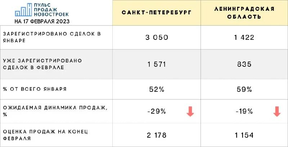Image resolution: width=288 pixels, height=147 pixels.
Task: Click the row label % от всего января
Action: point(35,89)
